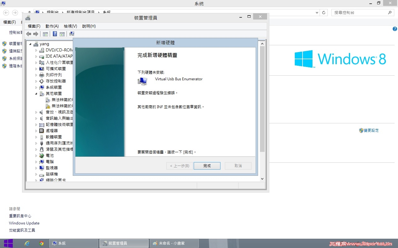Open 檔案(F) menu in Device Manager

34,26
